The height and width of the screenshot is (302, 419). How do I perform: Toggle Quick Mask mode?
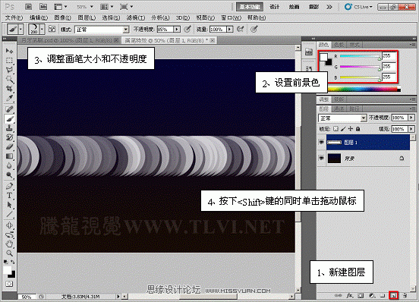pyautogui.click(x=9, y=284)
